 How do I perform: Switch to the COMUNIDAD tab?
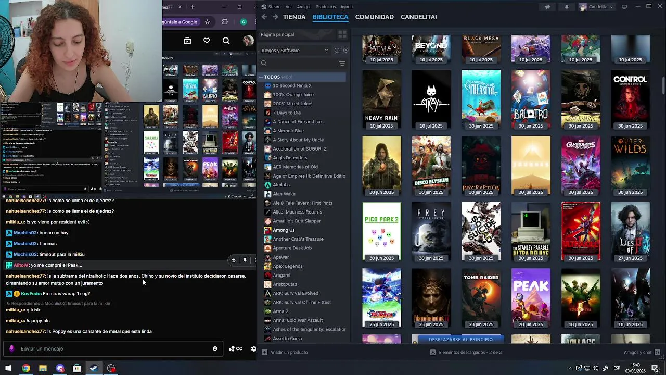point(374,17)
